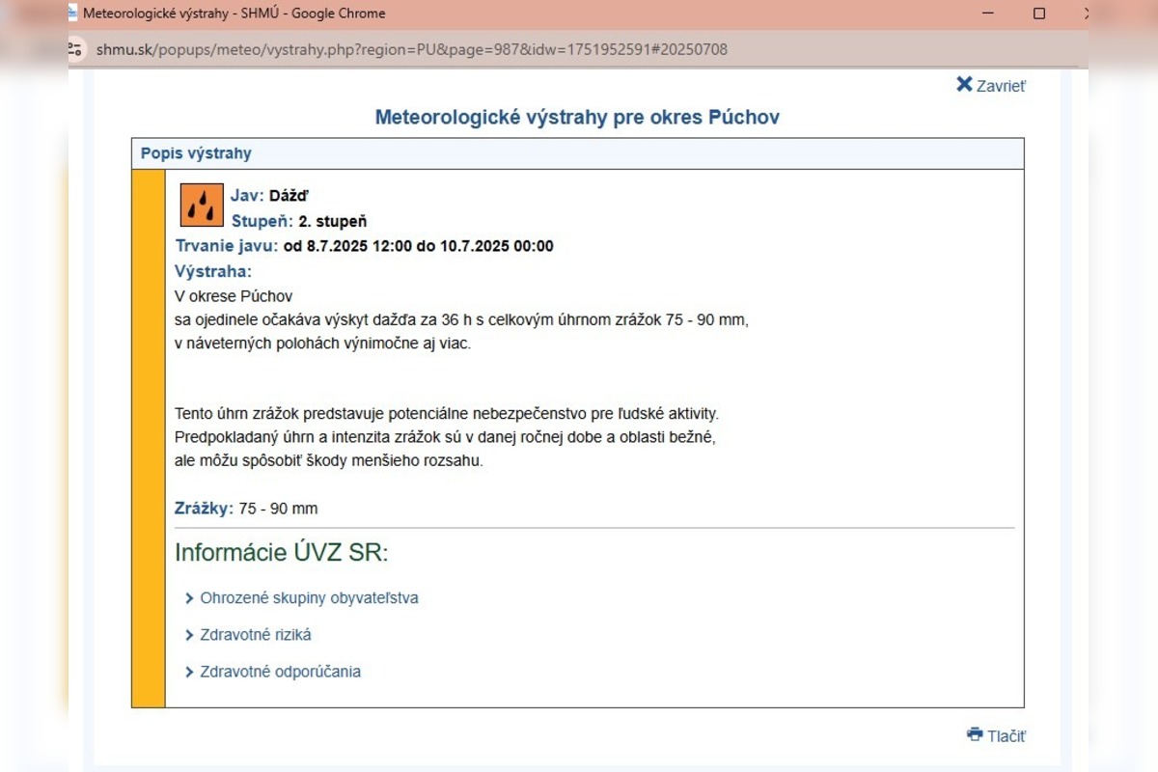Expand chevron before Zdravotné riziká
Viewport: 1158px width, 772px height.
pyautogui.click(x=189, y=635)
